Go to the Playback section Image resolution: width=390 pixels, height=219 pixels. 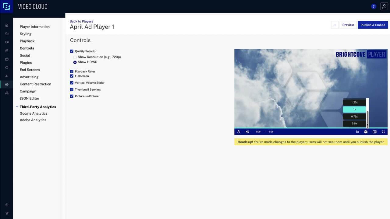(27, 41)
